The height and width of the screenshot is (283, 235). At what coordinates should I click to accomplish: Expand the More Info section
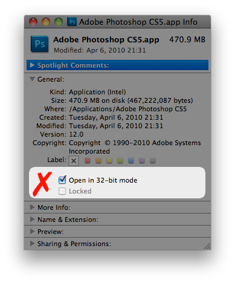pyautogui.click(x=32, y=207)
